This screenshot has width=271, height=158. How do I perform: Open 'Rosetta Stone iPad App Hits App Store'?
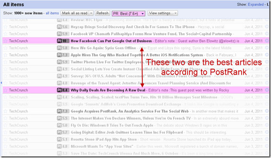[104, 139]
